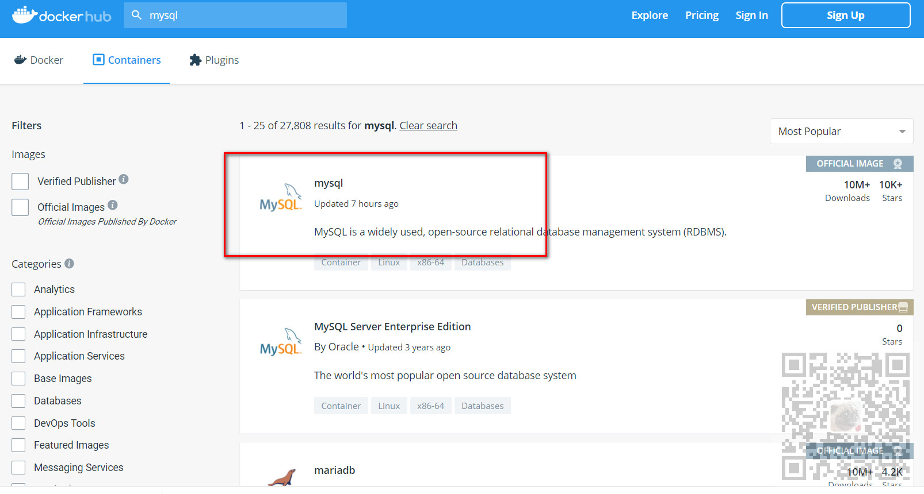Open the mariadb result
This screenshot has width=924, height=494.
[335, 470]
